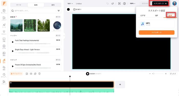Open the user profile avatar

pyautogui.click(x=174, y=3)
